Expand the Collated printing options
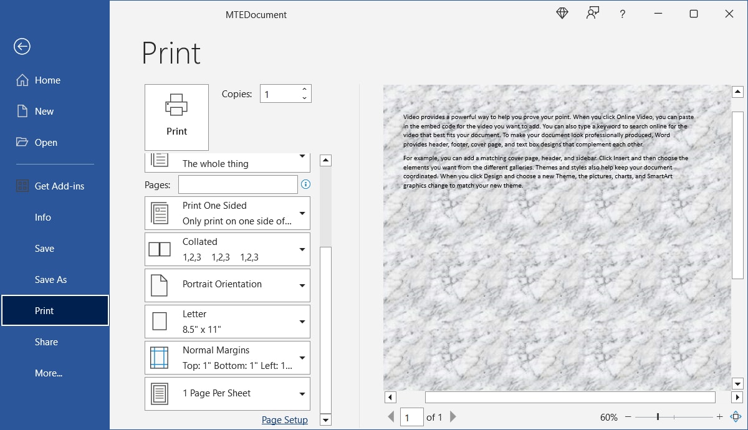748x430 pixels. point(227,249)
